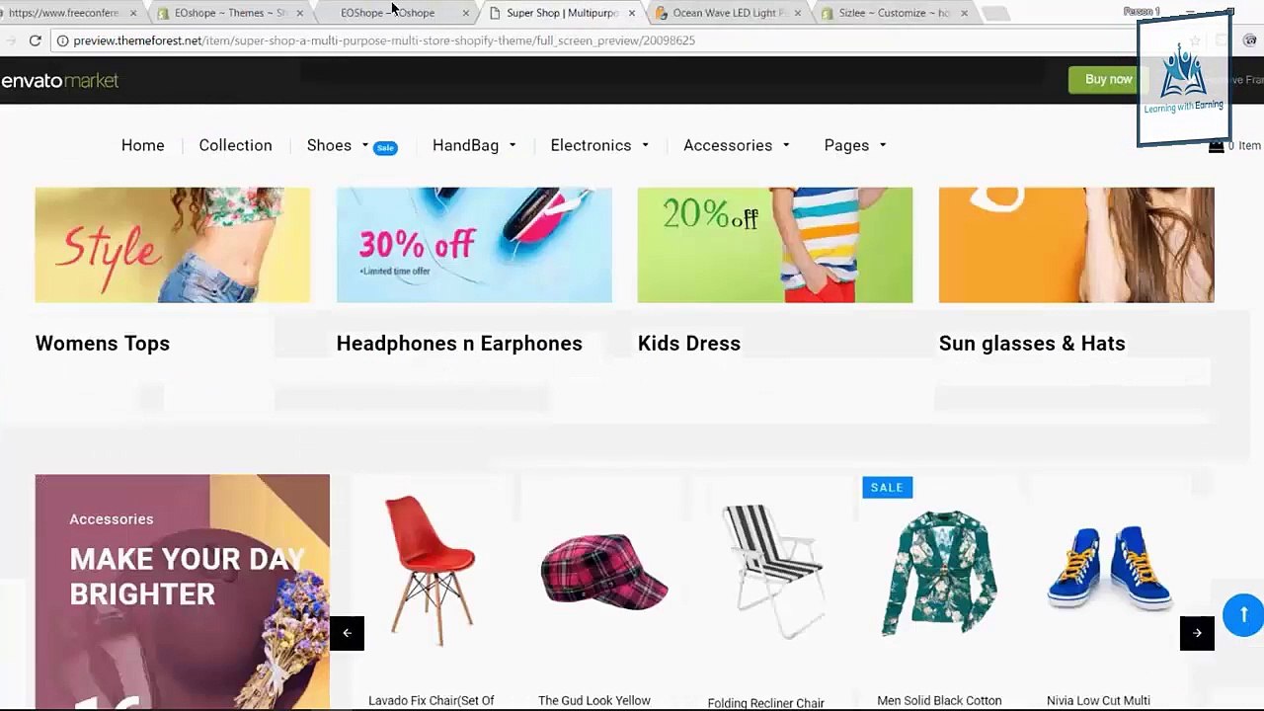Open the Folding Recliner Chair product title
Viewport: 1264px width, 711px height.
click(x=766, y=703)
